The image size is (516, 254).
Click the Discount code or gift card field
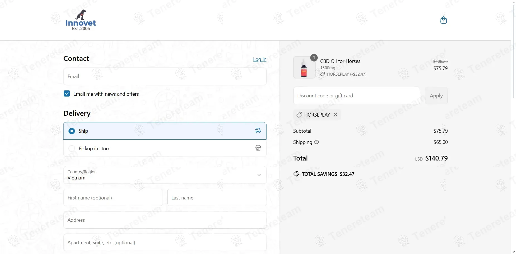click(357, 96)
